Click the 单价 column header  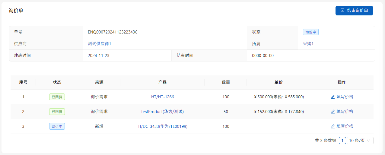click(x=278, y=82)
